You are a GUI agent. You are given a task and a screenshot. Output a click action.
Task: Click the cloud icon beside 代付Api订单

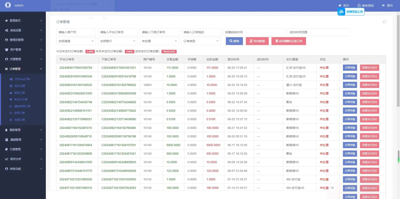(x=11, y=79)
